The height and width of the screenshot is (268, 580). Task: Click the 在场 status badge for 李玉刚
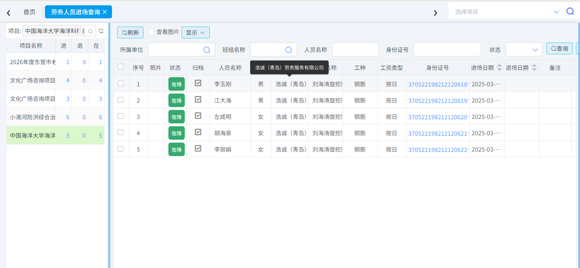[x=177, y=84]
